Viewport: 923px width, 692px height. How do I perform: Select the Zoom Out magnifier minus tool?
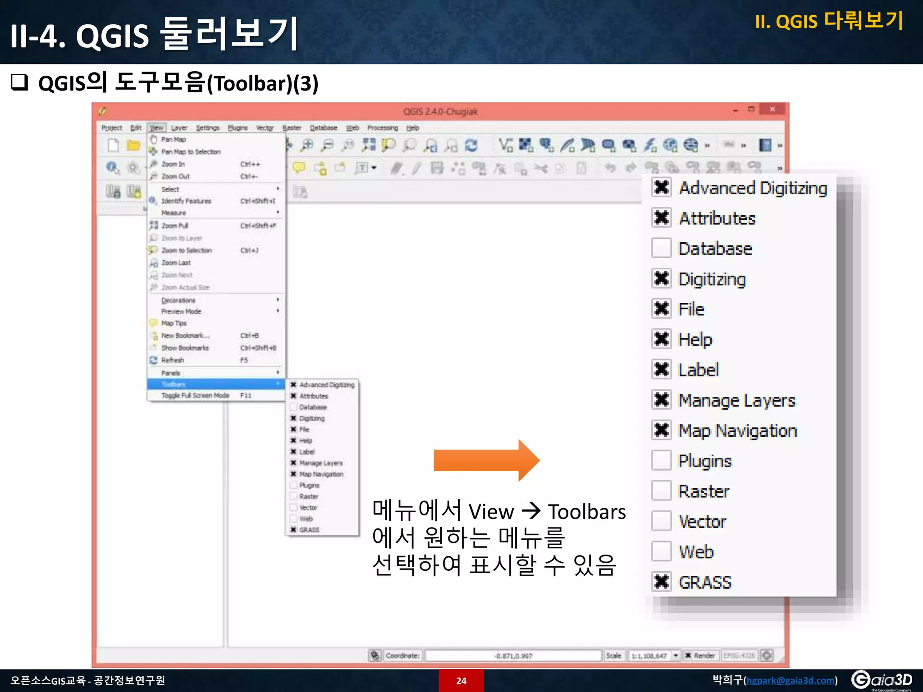pyautogui.click(x=328, y=145)
